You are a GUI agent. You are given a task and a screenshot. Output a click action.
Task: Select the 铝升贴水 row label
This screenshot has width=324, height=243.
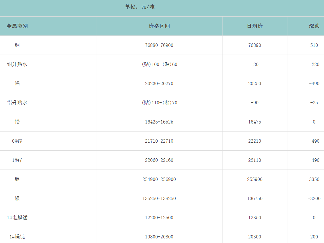(17, 103)
